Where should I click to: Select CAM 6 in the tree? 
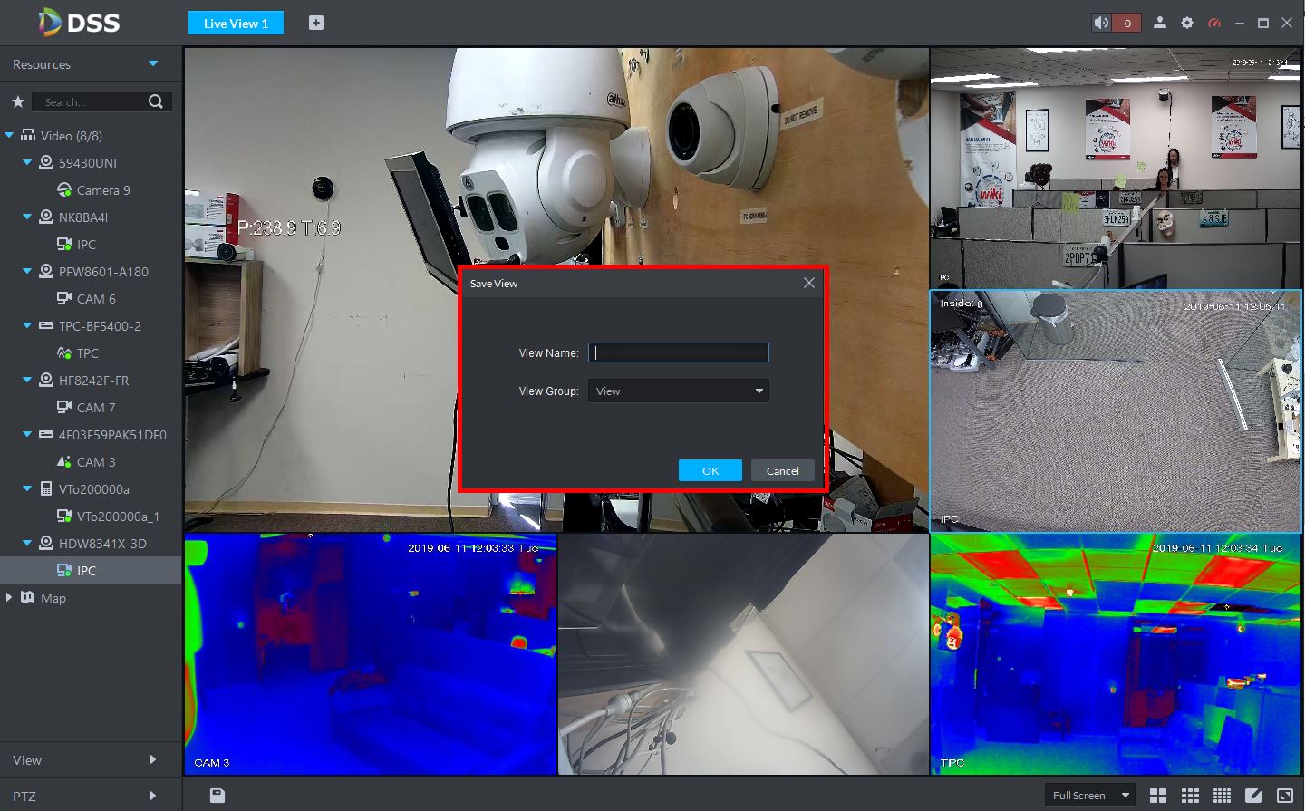pos(96,299)
